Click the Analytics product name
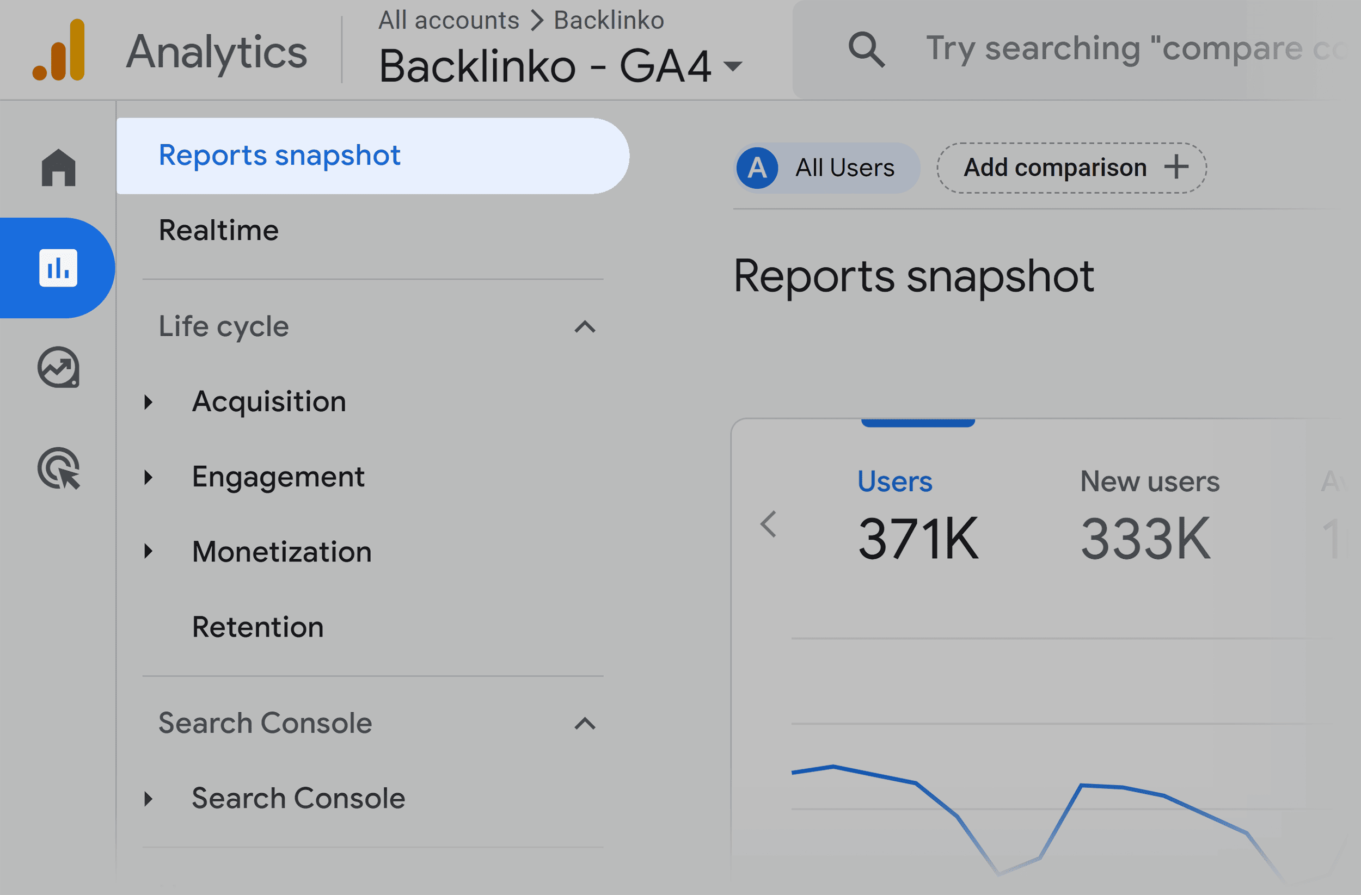This screenshot has width=1361, height=895. click(216, 52)
